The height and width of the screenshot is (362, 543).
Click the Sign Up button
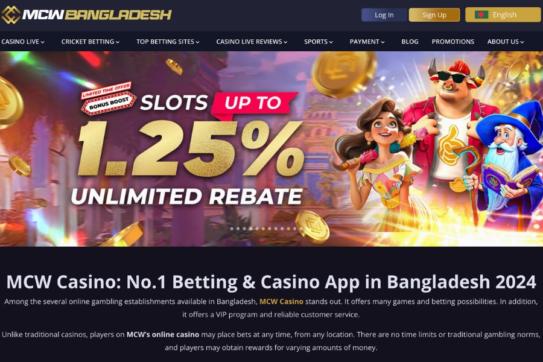(434, 15)
